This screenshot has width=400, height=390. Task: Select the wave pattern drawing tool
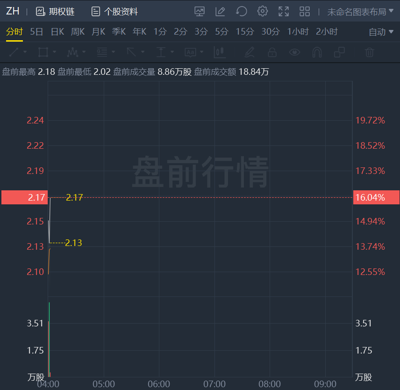72,52
